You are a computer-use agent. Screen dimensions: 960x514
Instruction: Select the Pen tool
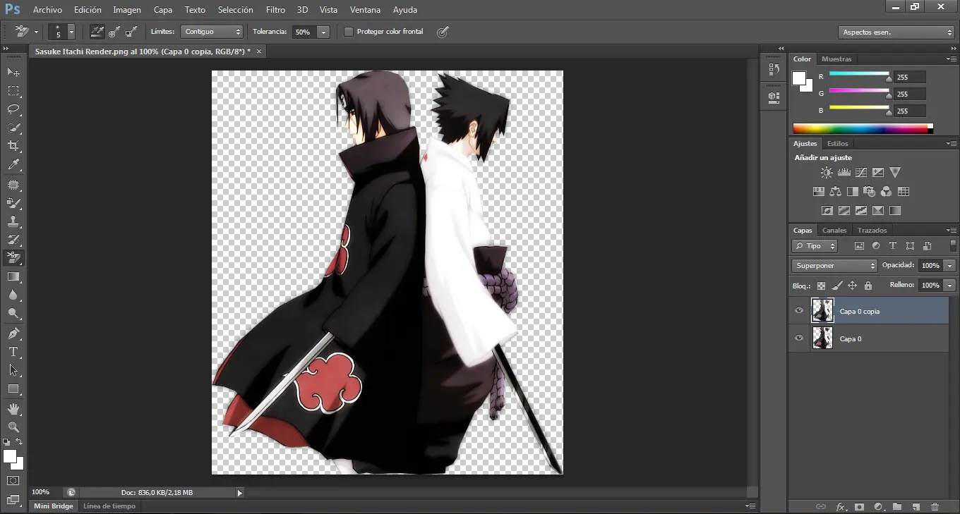[x=13, y=333]
